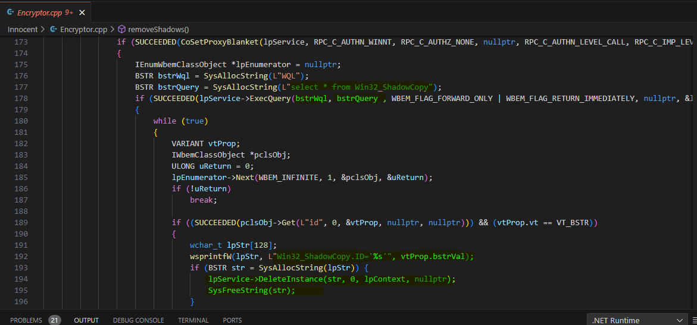Click SysFreeString on line 195
The width and height of the screenshot is (697, 325).
coord(238,291)
